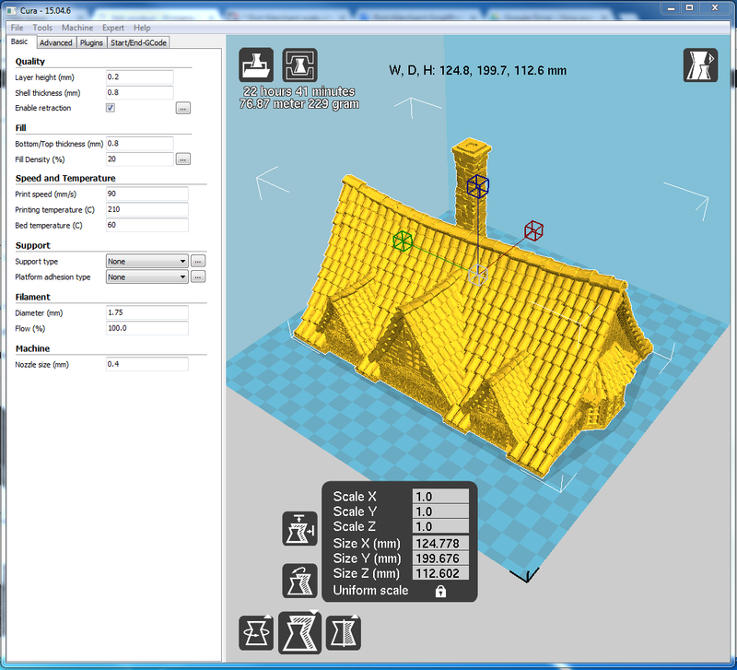Click the Save toolpath icon

[x=300, y=65]
